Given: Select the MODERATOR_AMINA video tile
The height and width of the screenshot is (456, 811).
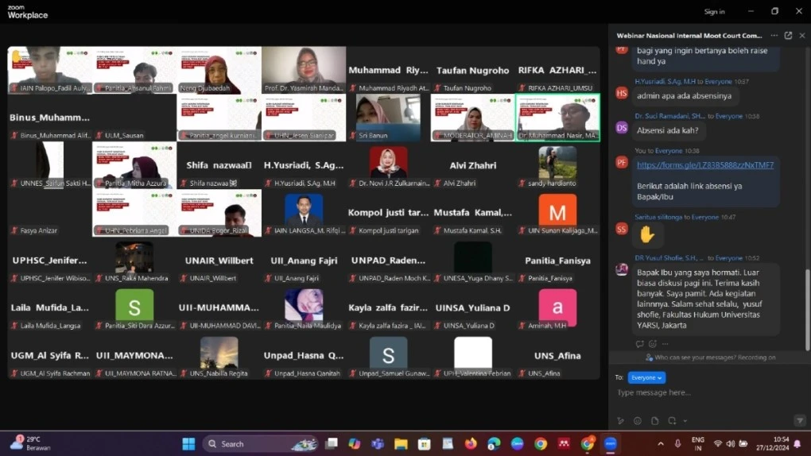Looking at the screenshot, I should tap(473, 116).
